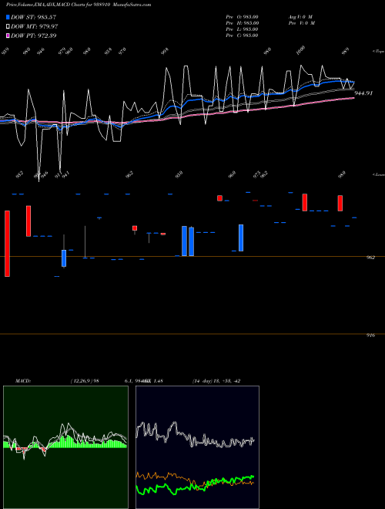Image resolution: width=385 pixels, height=509 pixels.
Task: Click the '(12,26,9)' MACD parameters label
Action: pyautogui.click(x=82, y=381)
